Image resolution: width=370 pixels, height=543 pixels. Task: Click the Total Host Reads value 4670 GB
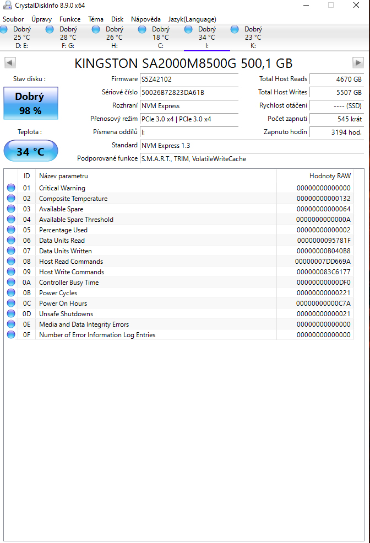point(337,79)
